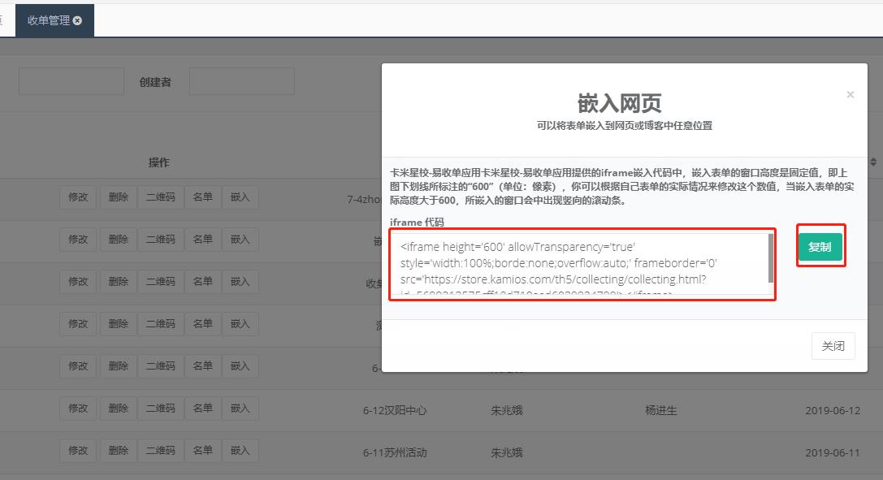Viewport: 883px width, 480px height.
Task: Click 修改 in the 6-12汉阳中心 row
Action: pyautogui.click(x=78, y=409)
